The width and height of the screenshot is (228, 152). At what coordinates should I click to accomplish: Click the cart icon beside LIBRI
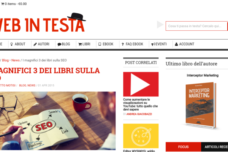click(80, 44)
